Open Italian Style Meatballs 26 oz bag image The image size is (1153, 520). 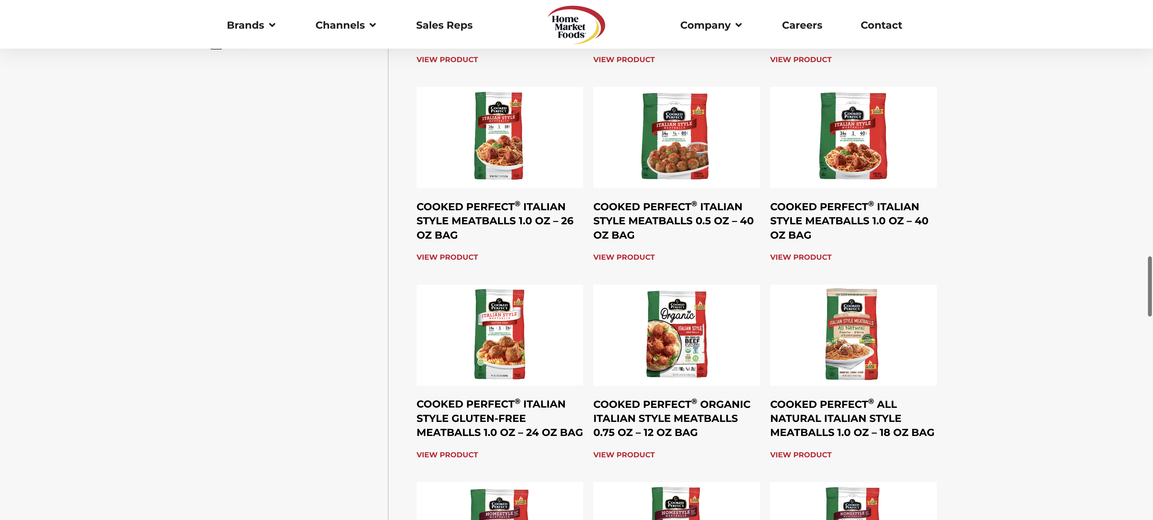[500, 137]
